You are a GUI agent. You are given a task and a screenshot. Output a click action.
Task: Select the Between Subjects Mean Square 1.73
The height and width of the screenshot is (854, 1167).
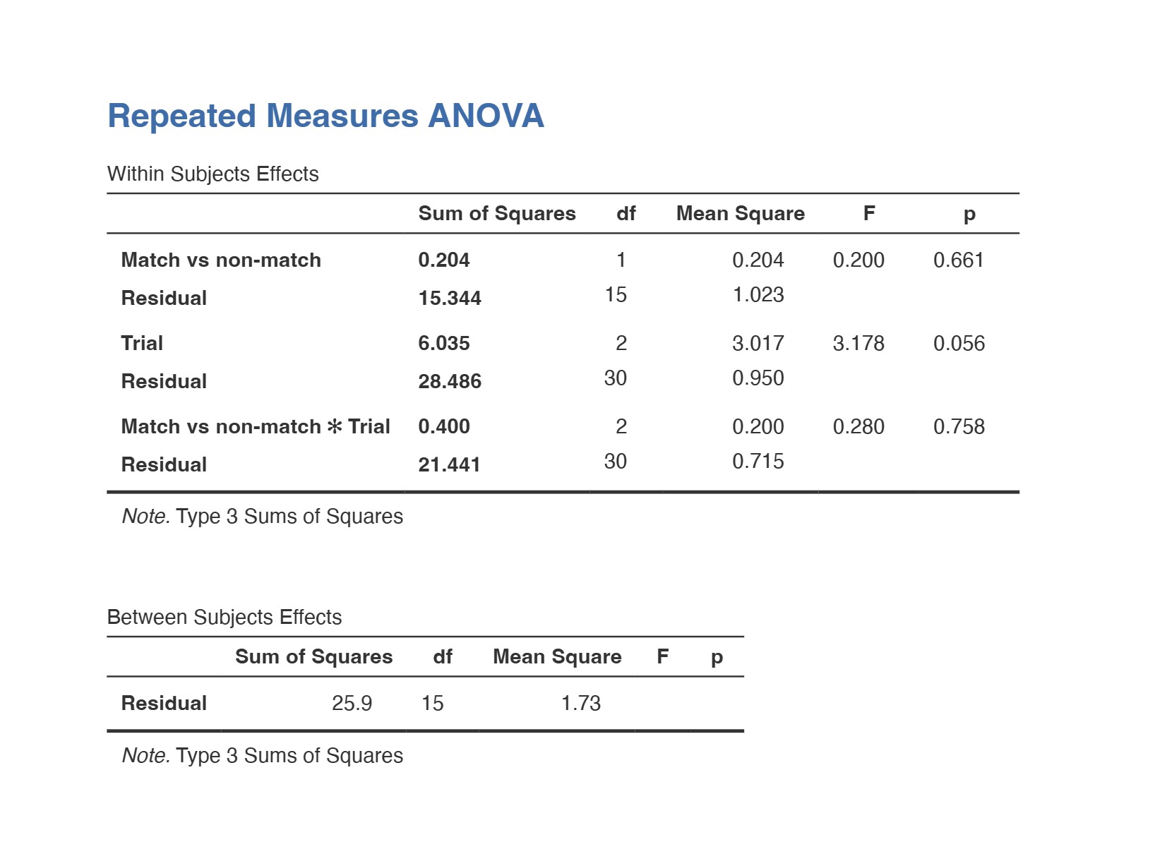(580, 704)
